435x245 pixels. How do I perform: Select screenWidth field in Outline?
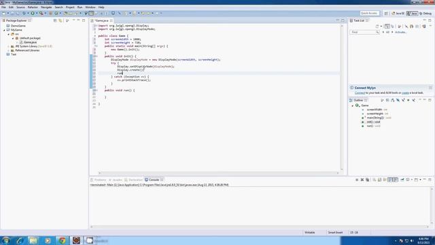pyautogui.click(x=375, y=110)
